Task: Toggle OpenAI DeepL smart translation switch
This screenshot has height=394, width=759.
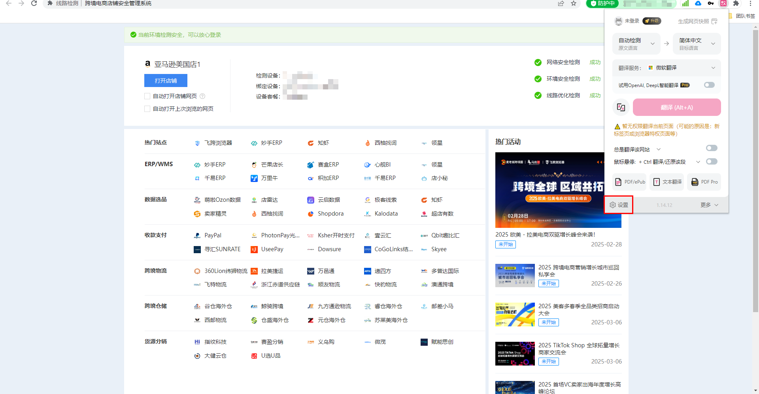Action: point(709,85)
